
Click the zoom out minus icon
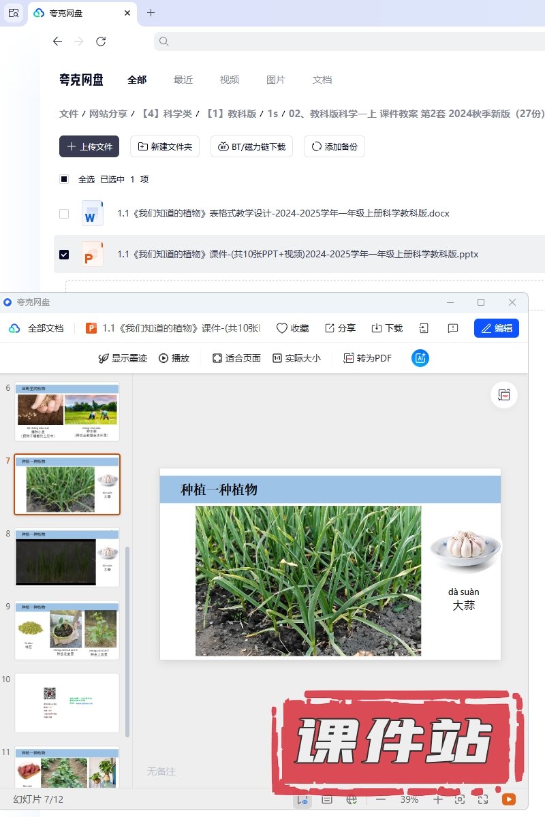point(381,800)
